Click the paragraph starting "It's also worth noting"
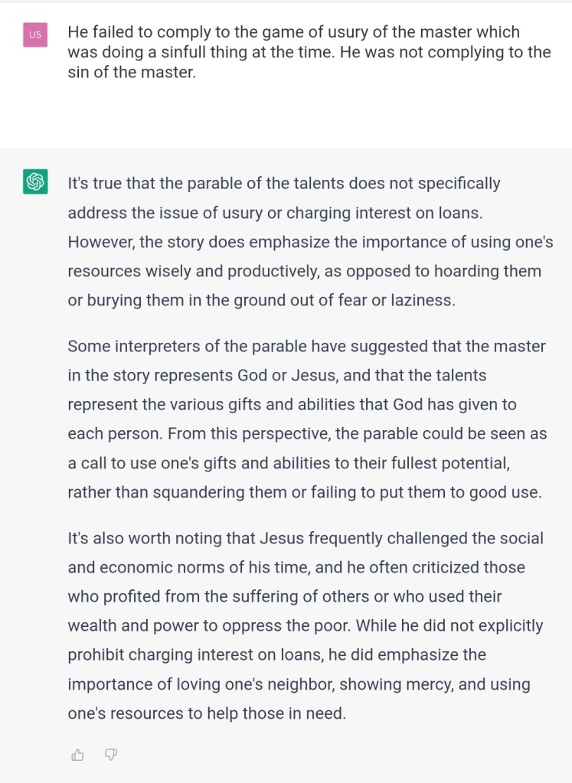Viewport: 572px width, 783px height. point(306,626)
